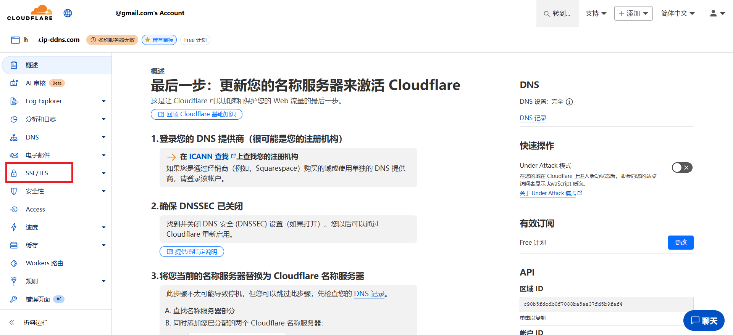
Task: Select Access in the sidebar
Action: pyautogui.click(x=35, y=209)
